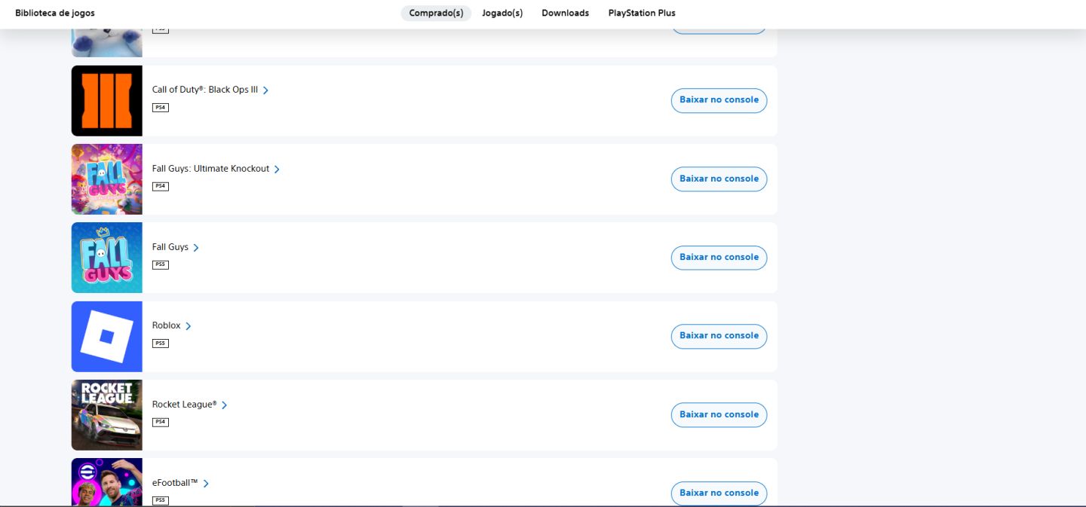Click the PS5 badge under Roblox

(x=161, y=344)
